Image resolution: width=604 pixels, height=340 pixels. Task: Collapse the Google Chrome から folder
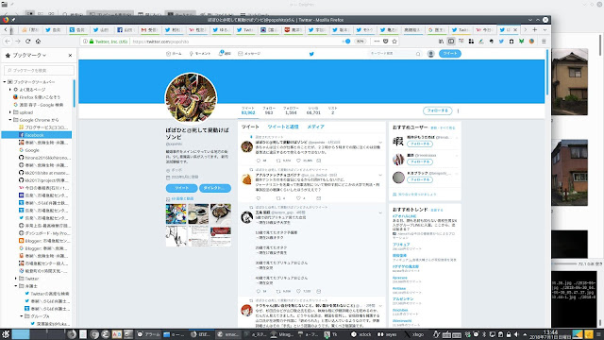[10, 120]
